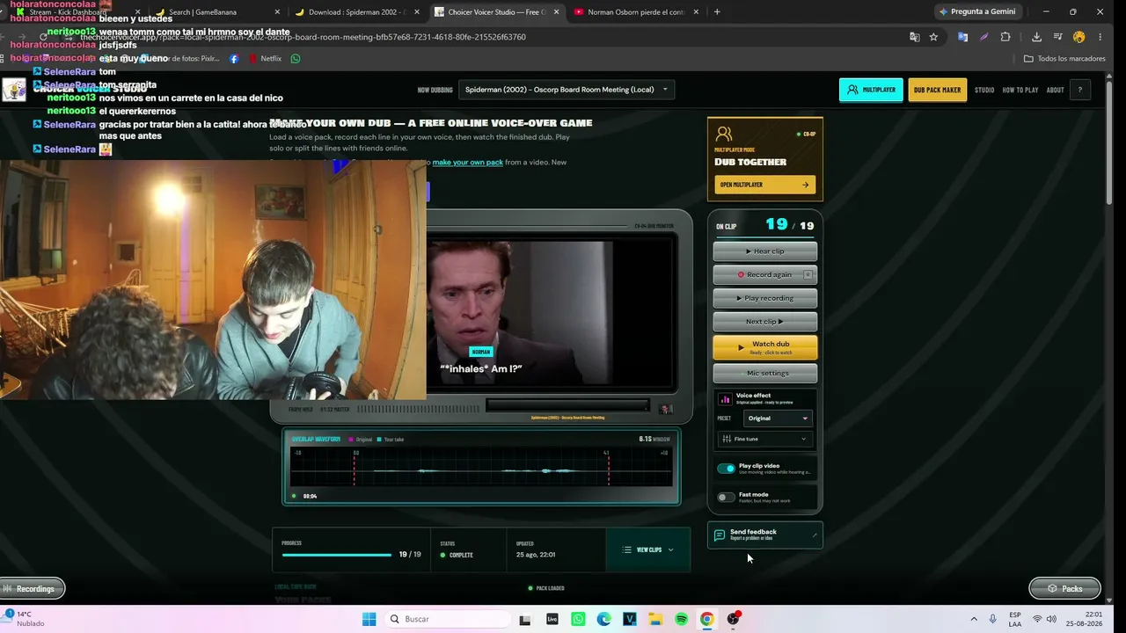The image size is (1126, 633).
Task: Open the Dub Pack Maker button
Action: tap(938, 90)
